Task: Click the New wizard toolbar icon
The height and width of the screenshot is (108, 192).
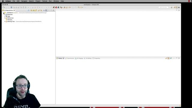Action: (x=3, y=7)
